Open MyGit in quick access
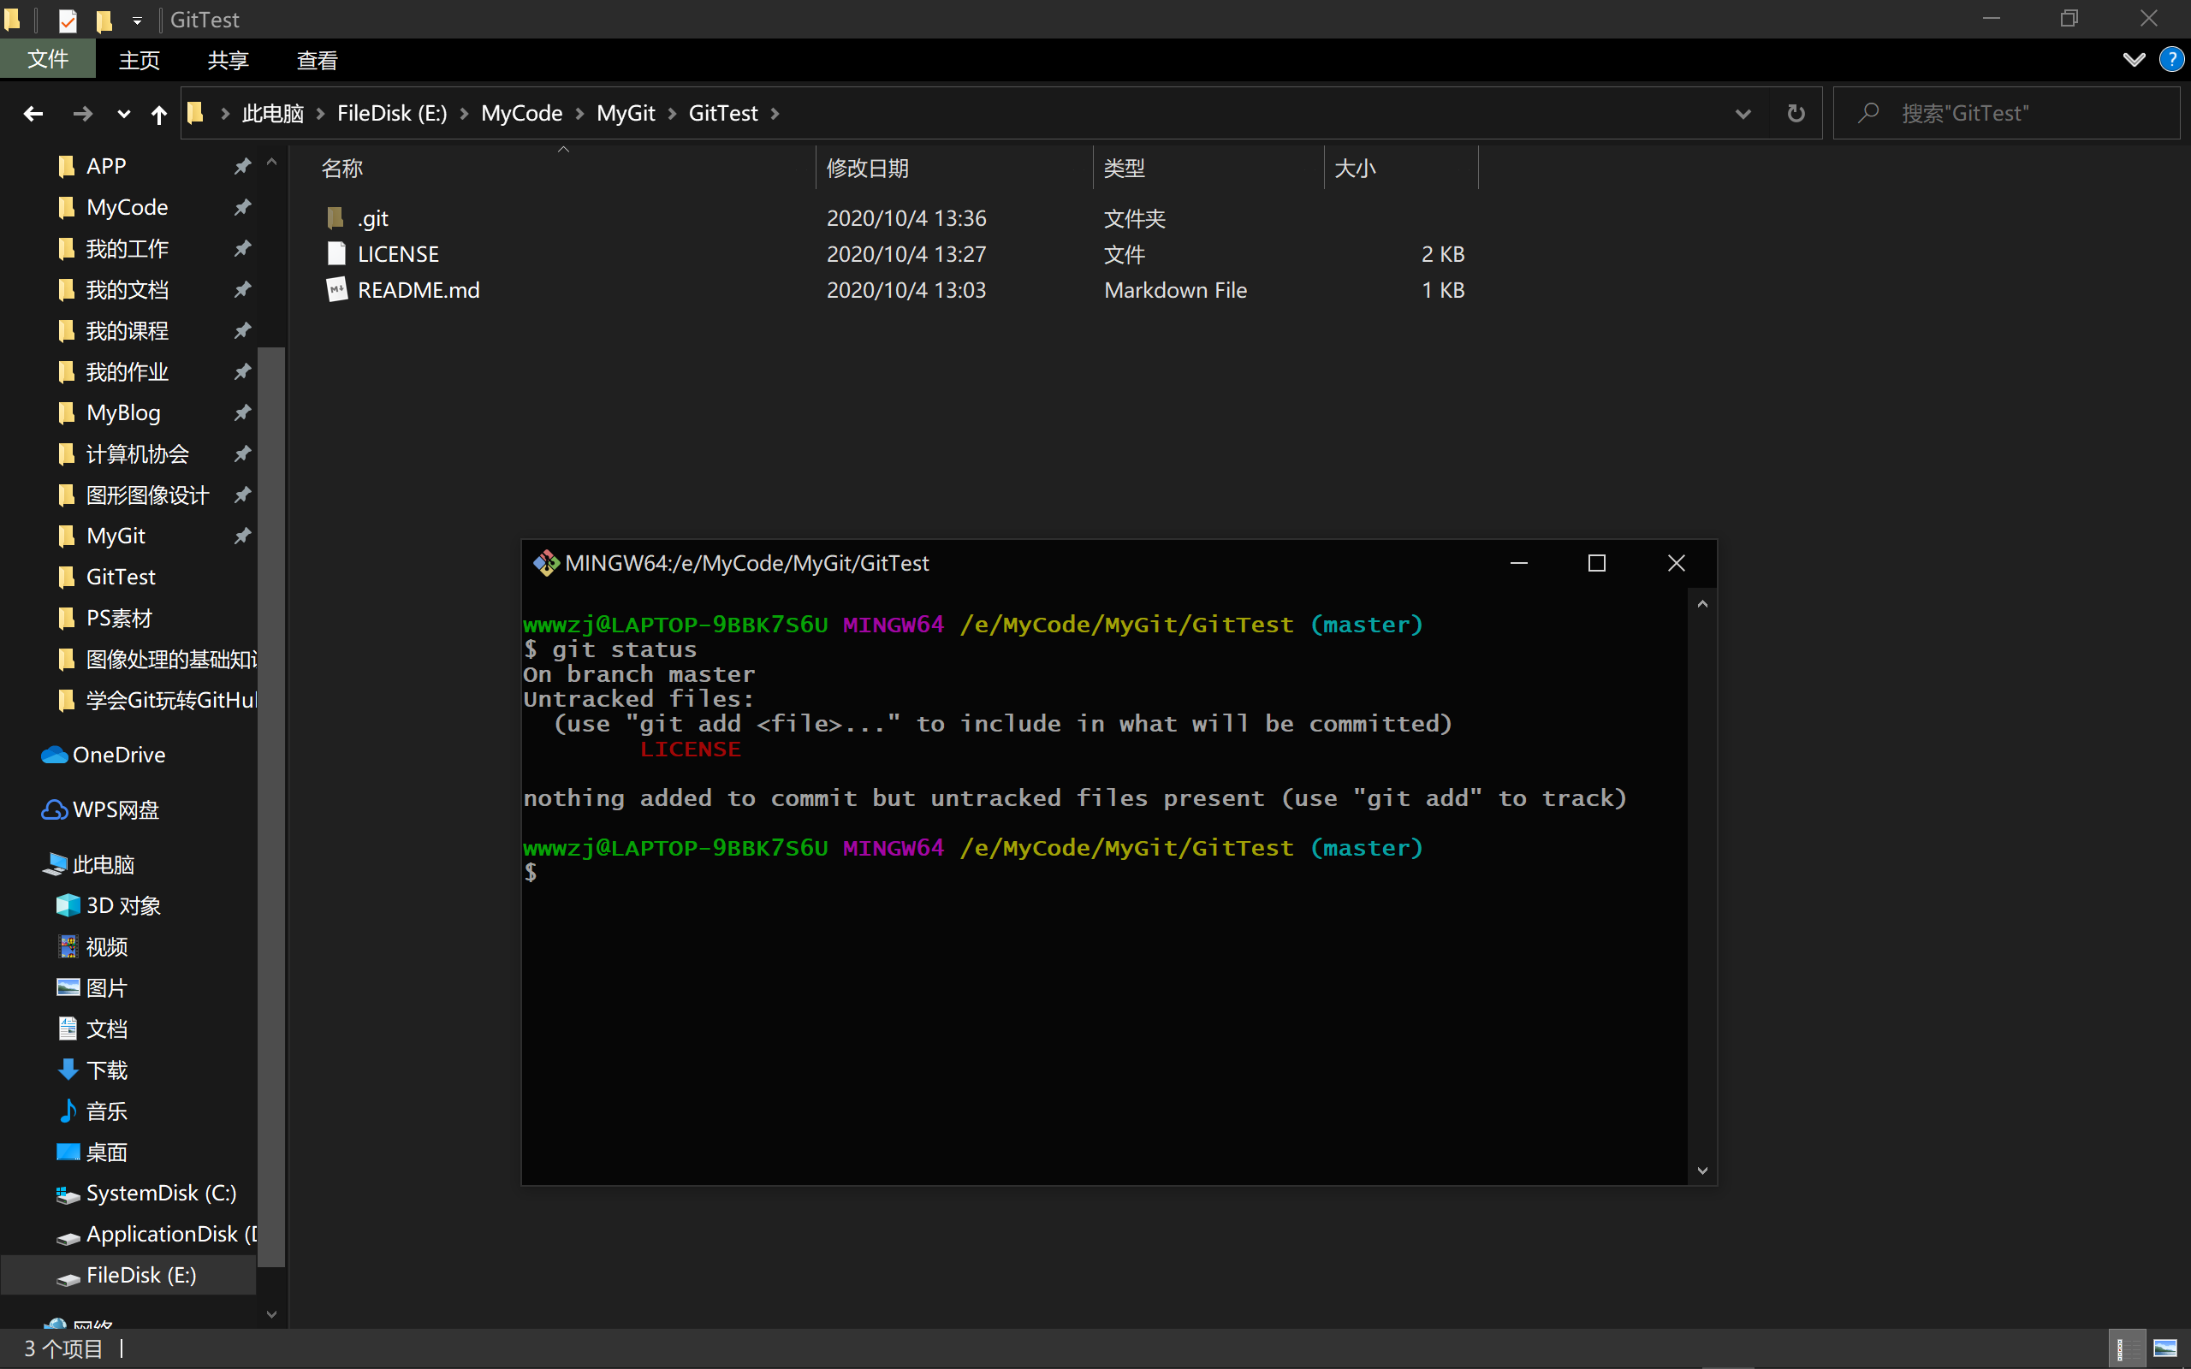The image size is (2191, 1369). (116, 536)
